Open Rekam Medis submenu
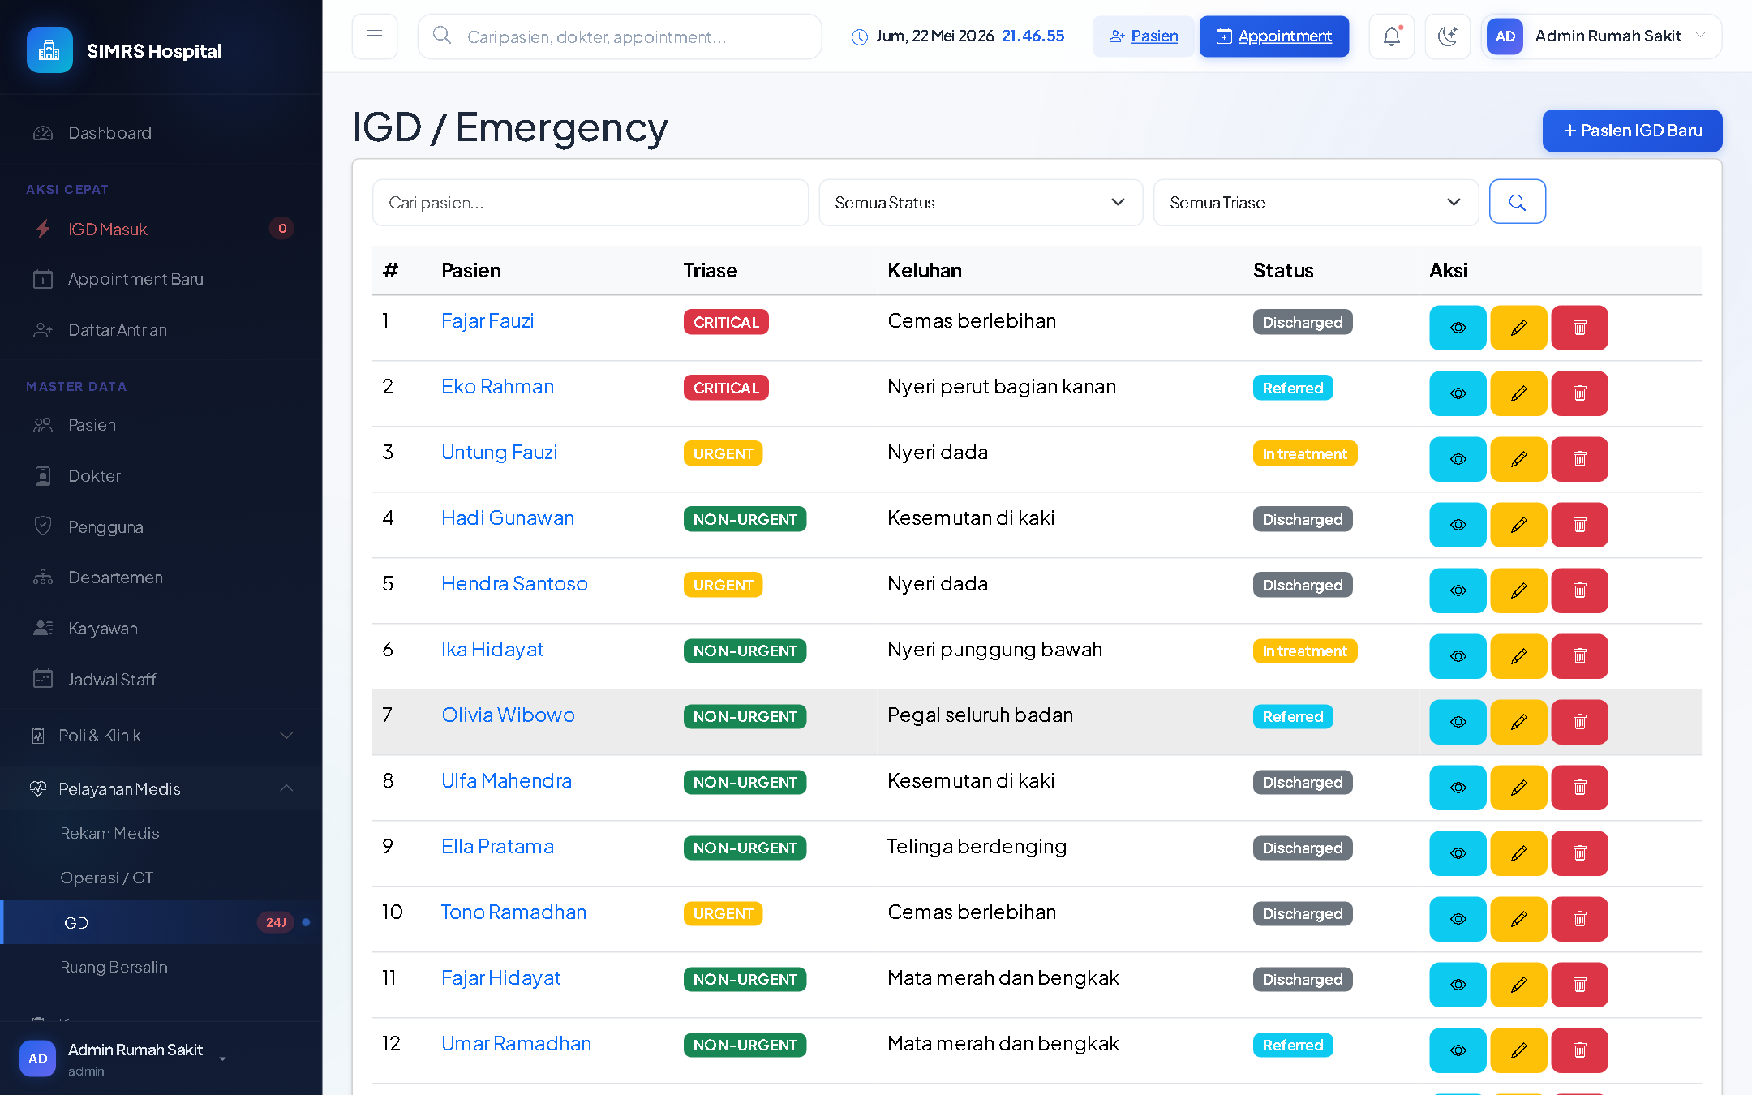 tap(161, 834)
